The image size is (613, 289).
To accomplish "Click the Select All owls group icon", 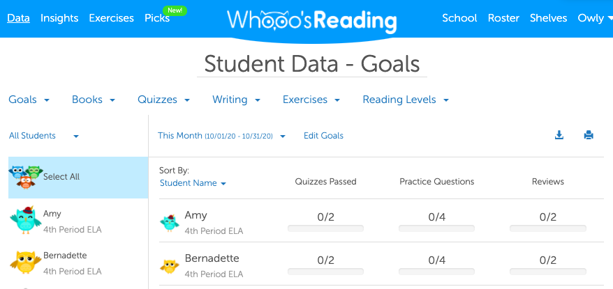I will [27, 177].
